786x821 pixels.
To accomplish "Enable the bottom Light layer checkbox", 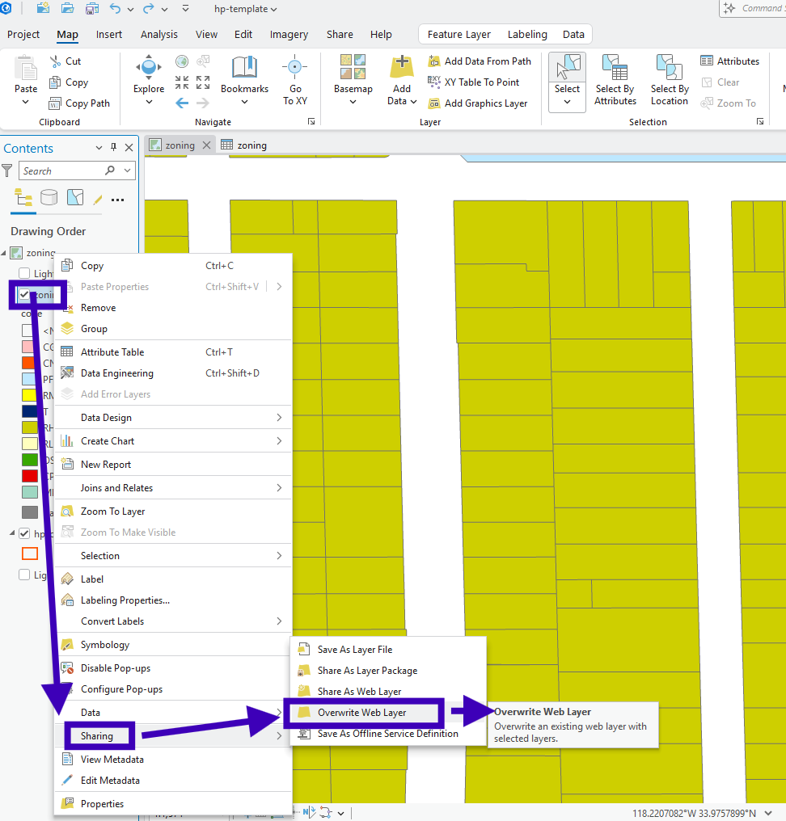I will click(24, 575).
